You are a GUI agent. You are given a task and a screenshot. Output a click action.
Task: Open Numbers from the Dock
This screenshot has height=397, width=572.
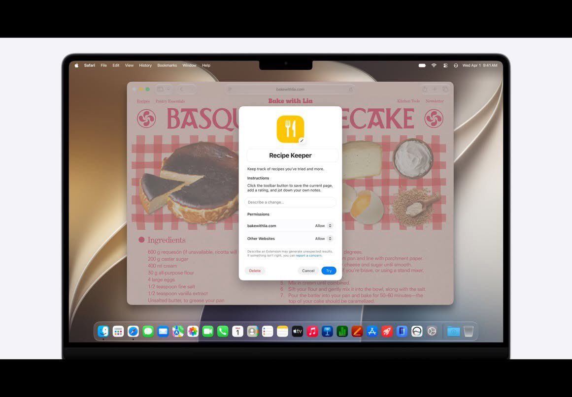[x=342, y=331]
